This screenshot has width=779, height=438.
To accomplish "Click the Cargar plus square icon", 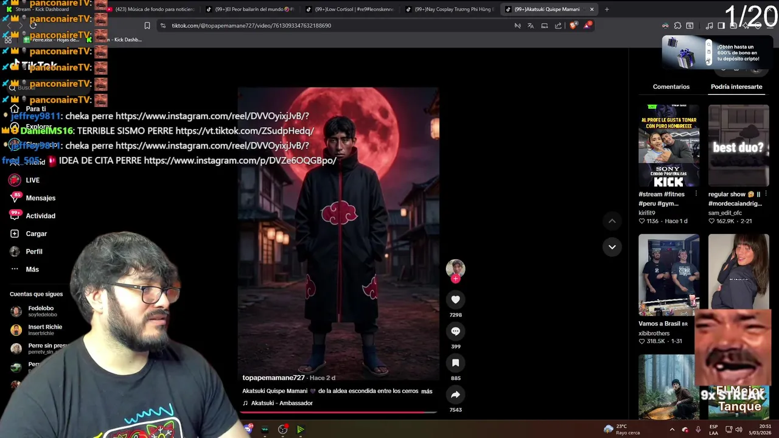I will click(15, 234).
